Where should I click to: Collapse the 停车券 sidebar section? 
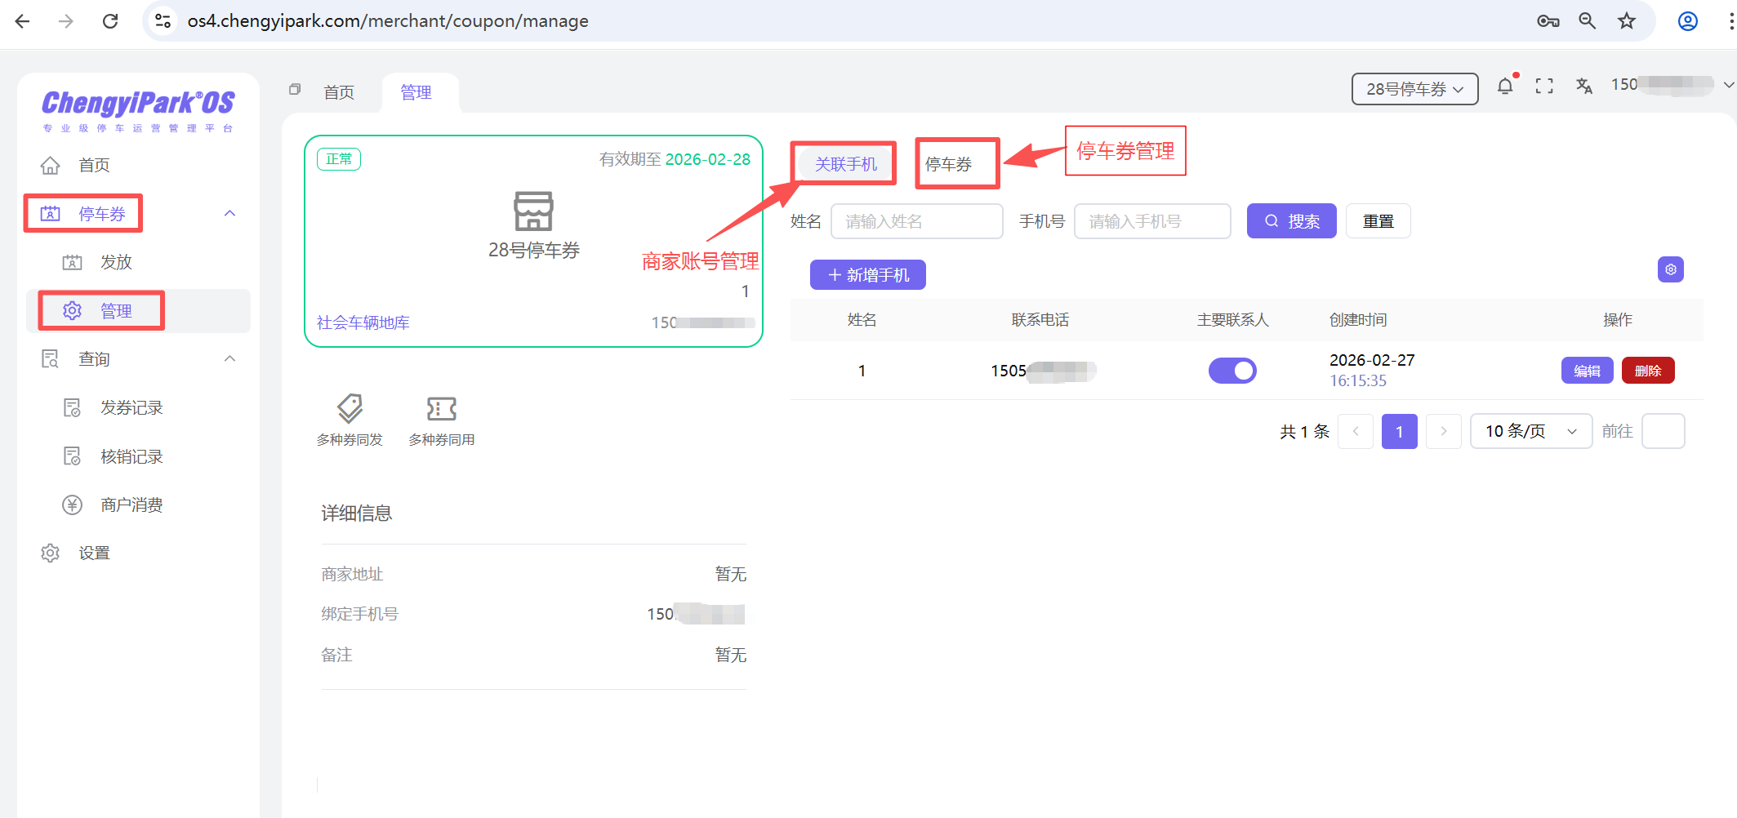click(x=229, y=214)
